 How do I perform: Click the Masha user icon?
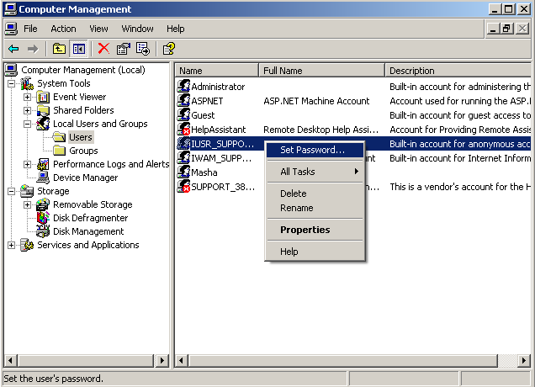pos(183,172)
